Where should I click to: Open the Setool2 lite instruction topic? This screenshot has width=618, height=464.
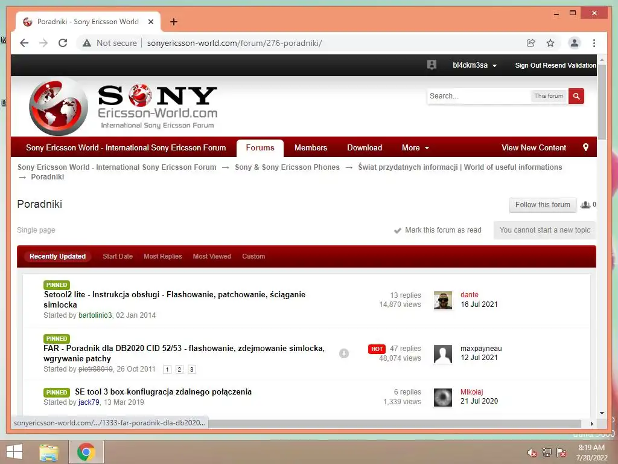click(x=174, y=300)
